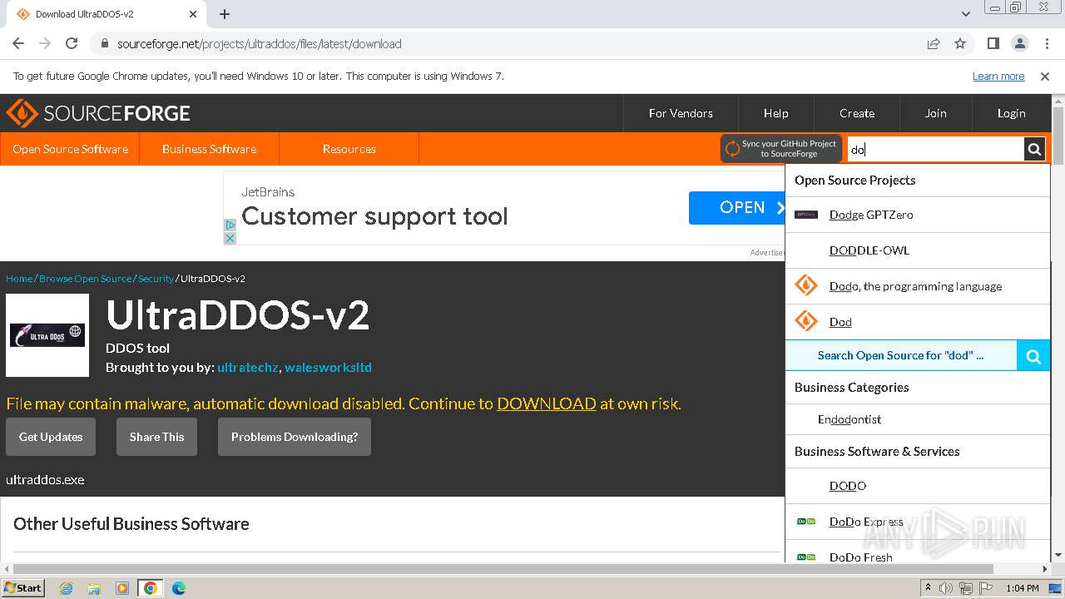
Task: Click in the search field containing 'do'
Action: 935,150
